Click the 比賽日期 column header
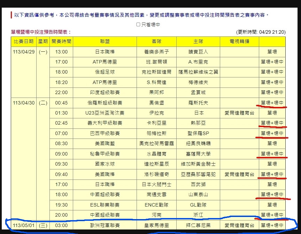Image resolution: width=301 pixels, height=234 pixels. (24, 41)
